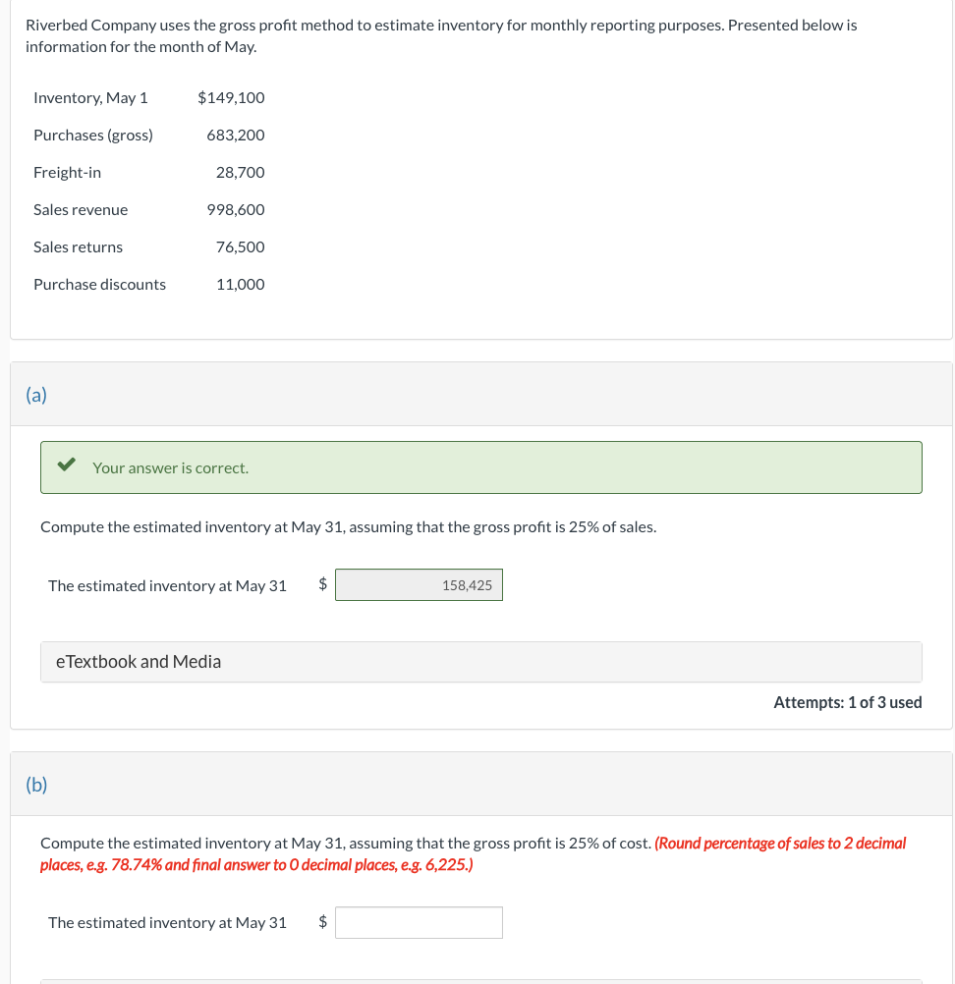
Task: Click the green checkmark correct-answer icon
Action: coord(66,464)
